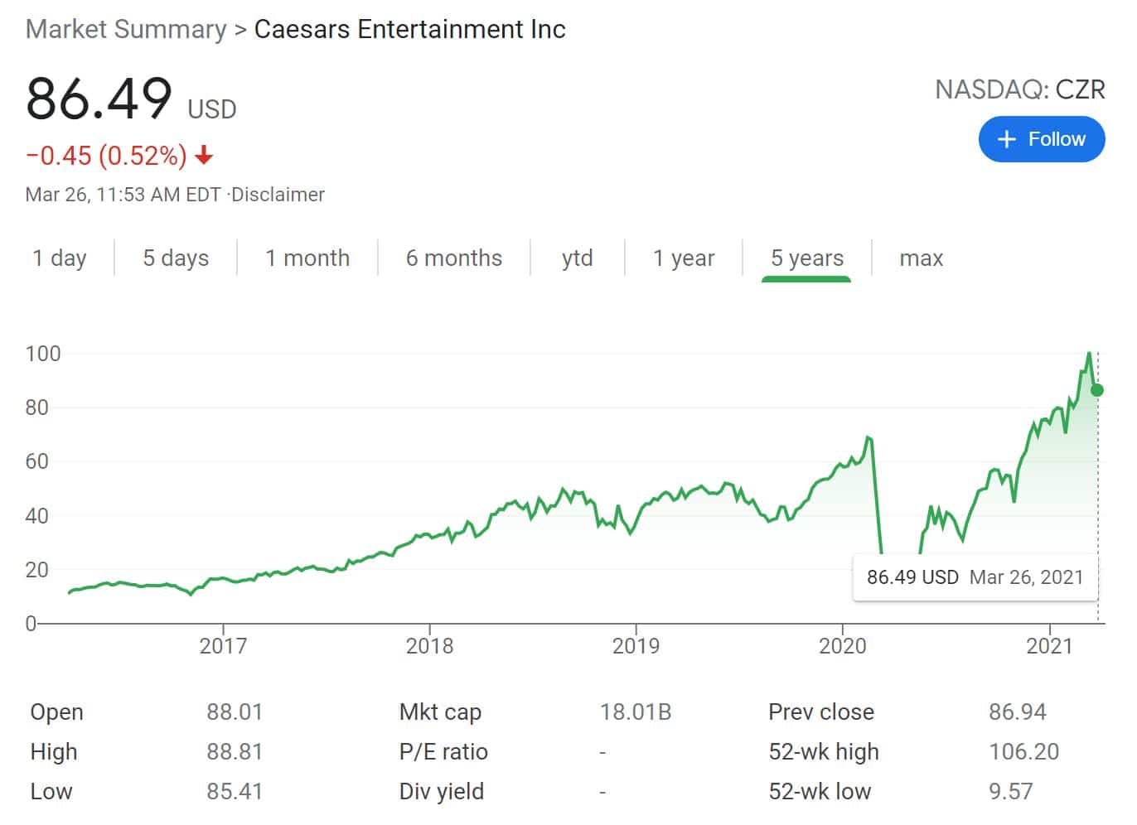Select the active 5 years tab

[806, 258]
